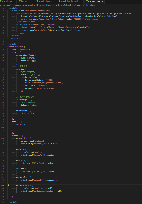Click the Vue icon on search-blog.vue tab
Viewport: 142px width, 204px height.
(x=37, y=1)
